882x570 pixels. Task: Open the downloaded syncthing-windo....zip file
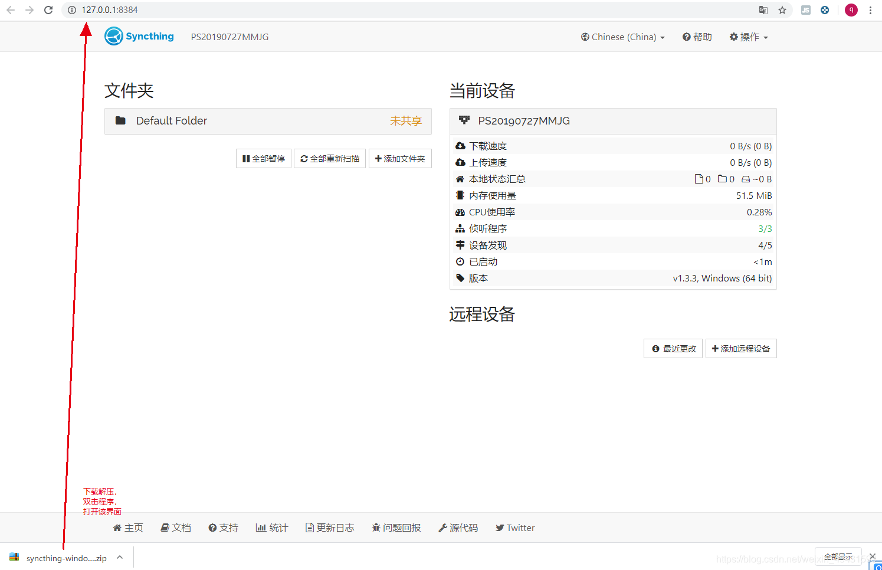pos(66,558)
